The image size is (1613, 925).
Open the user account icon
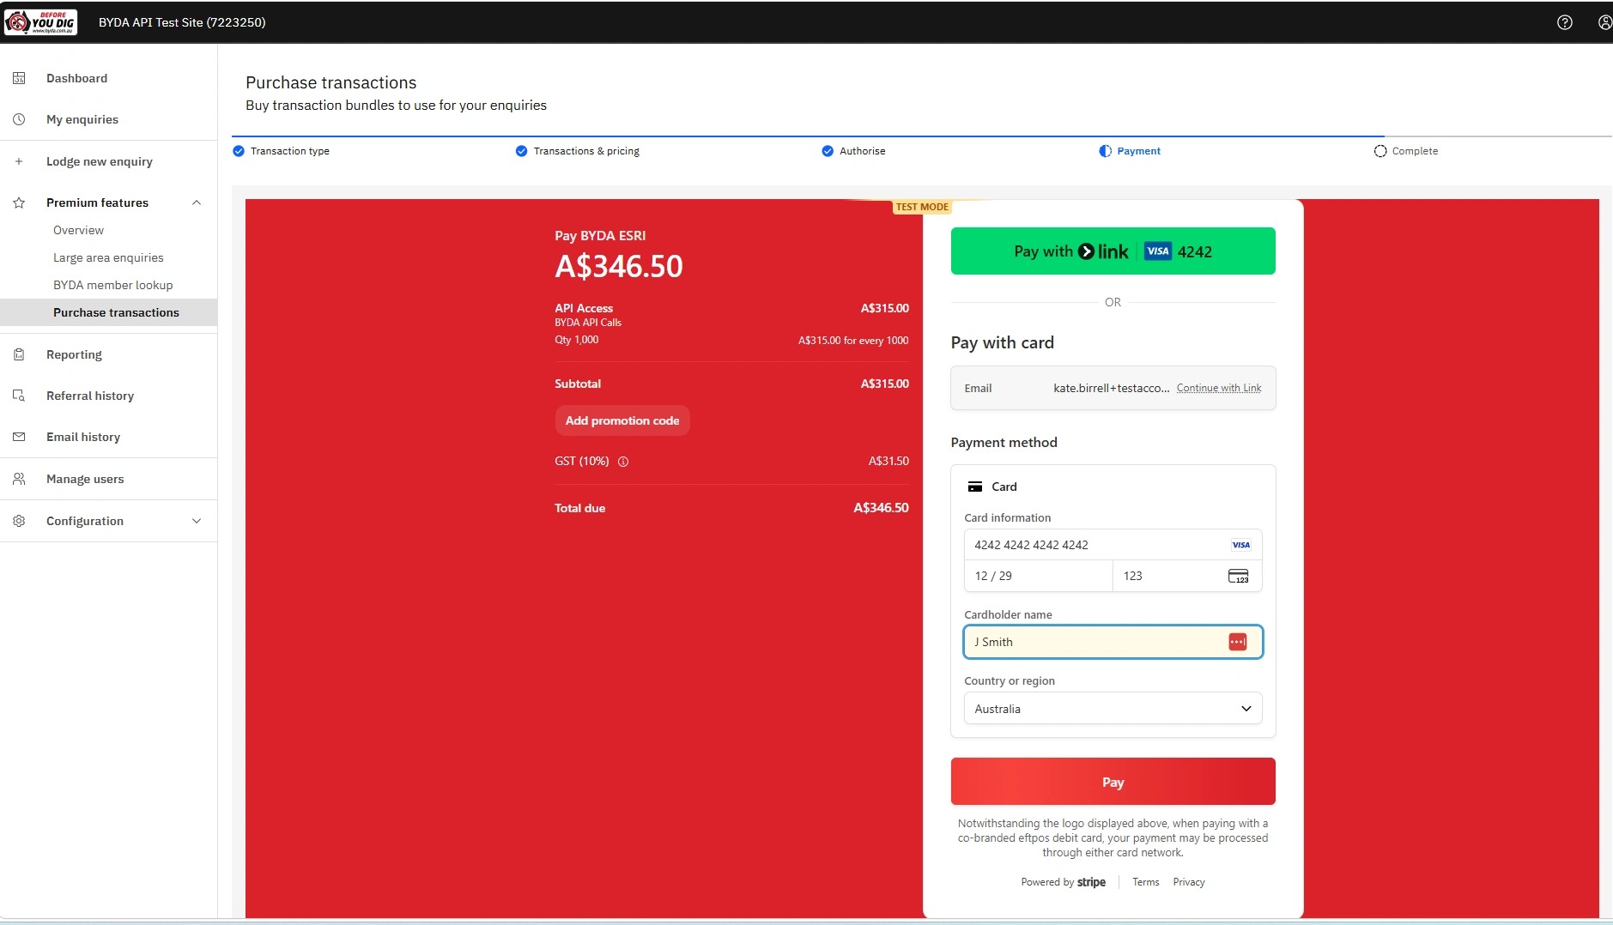1604,22
